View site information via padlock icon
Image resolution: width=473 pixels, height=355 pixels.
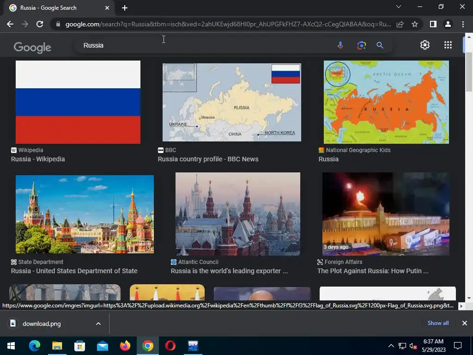[x=58, y=24]
